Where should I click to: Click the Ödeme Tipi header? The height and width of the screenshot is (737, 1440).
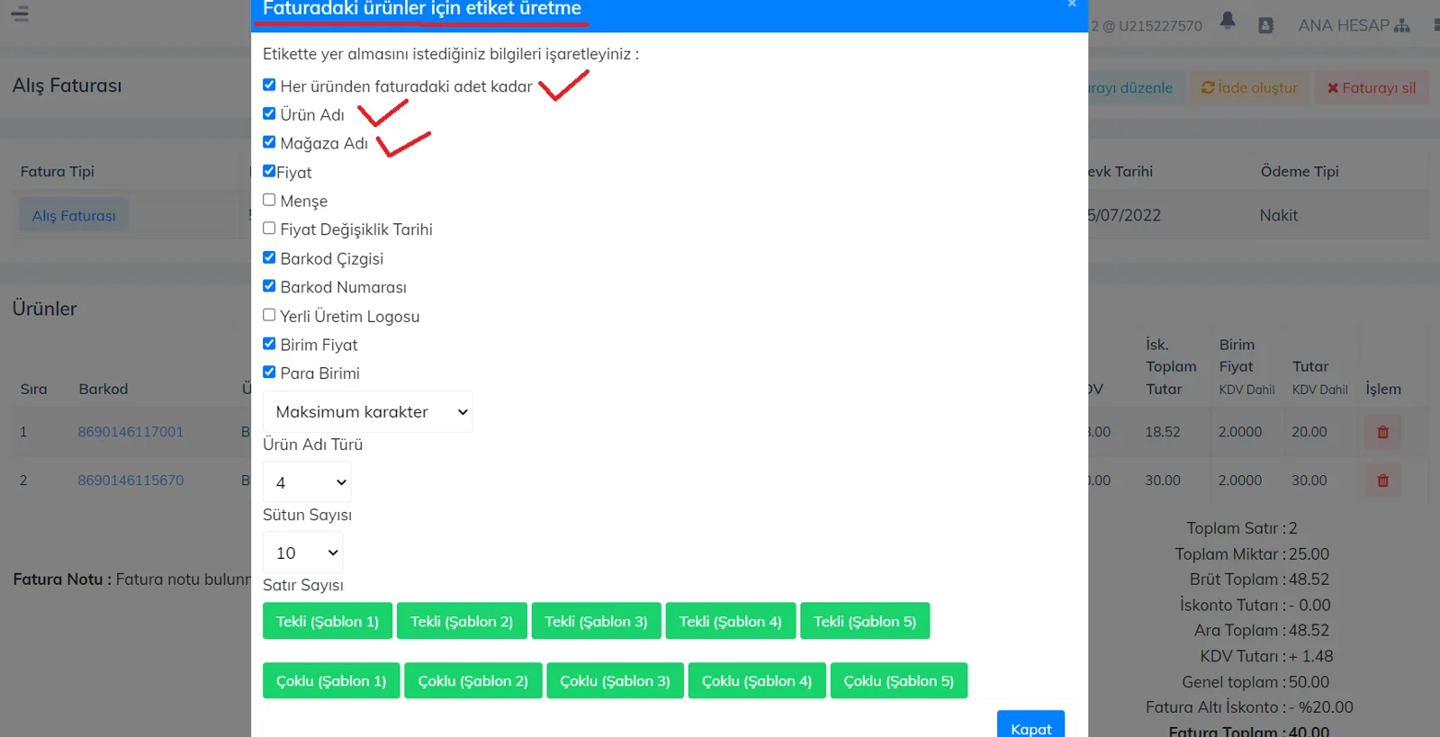pos(1300,171)
